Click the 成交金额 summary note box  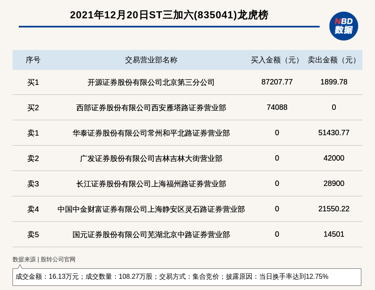[x=187, y=277]
